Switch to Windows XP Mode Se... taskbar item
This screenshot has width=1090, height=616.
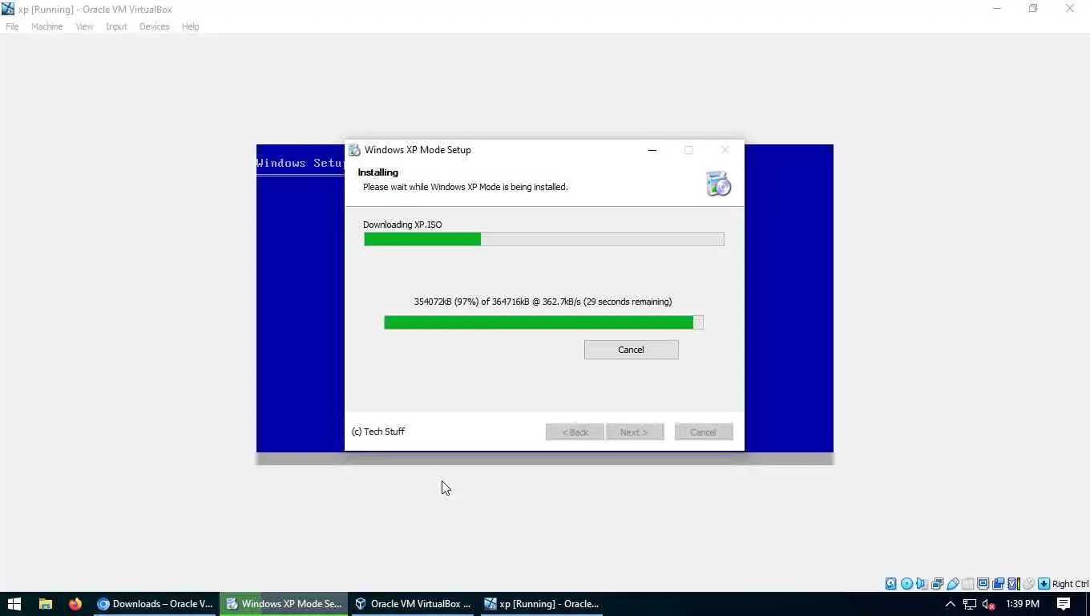[x=284, y=604]
